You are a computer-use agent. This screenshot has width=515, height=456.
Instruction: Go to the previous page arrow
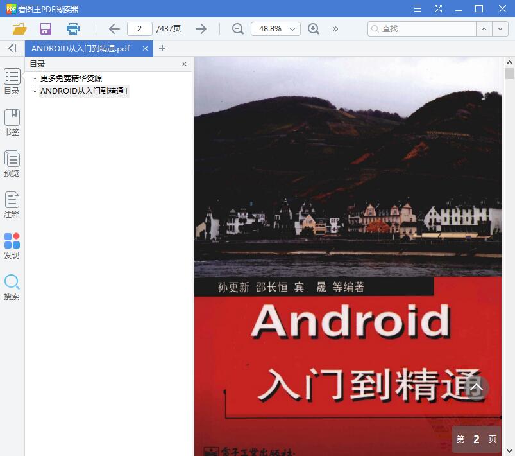coord(114,29)
